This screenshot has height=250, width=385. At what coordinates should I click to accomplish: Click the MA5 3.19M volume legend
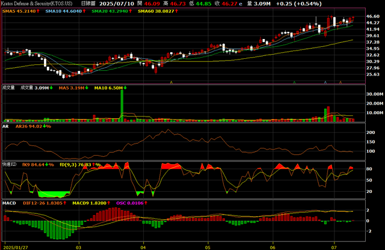[72, 88]
